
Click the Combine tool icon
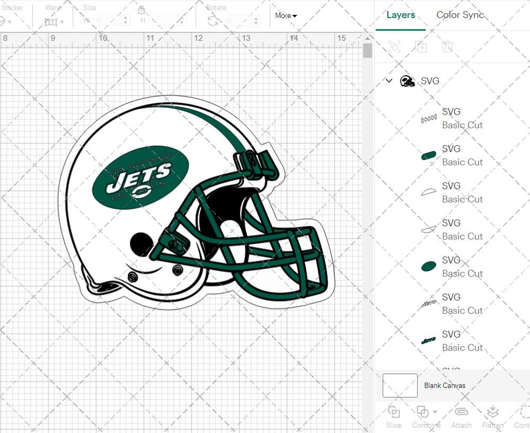pos(422,412)
